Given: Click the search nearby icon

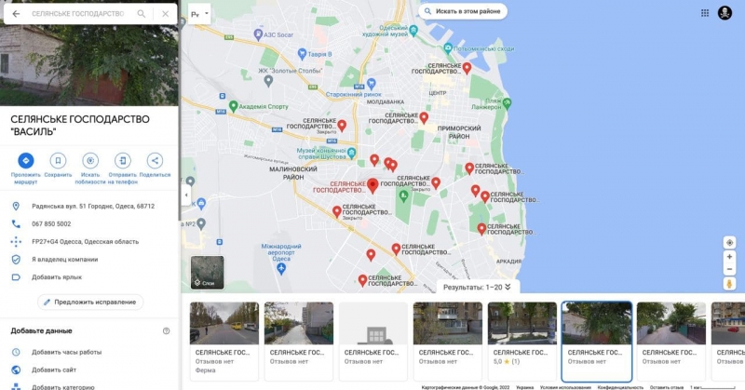Looking at the screenshot, I should pyautogui.click(x=90, y=161).
